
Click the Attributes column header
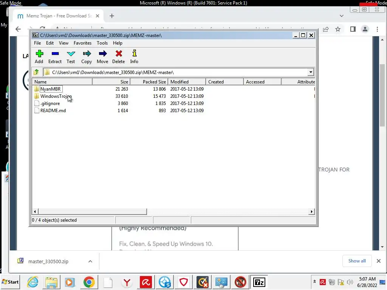click(299, 82)
